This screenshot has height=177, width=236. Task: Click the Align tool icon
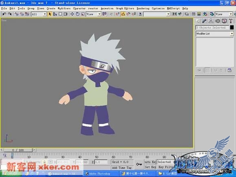click(180, 14)
